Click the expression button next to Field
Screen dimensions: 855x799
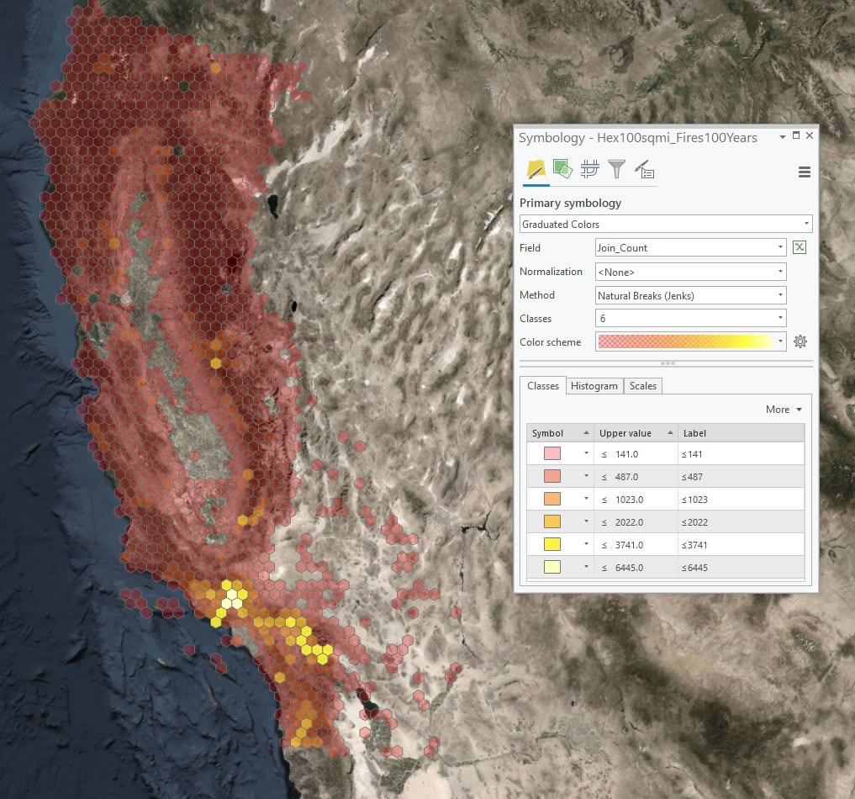pos(800,247)
